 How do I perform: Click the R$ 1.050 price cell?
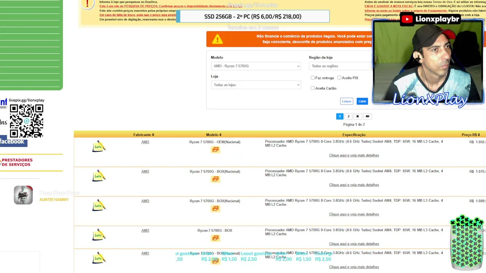(x=477, y=142)
